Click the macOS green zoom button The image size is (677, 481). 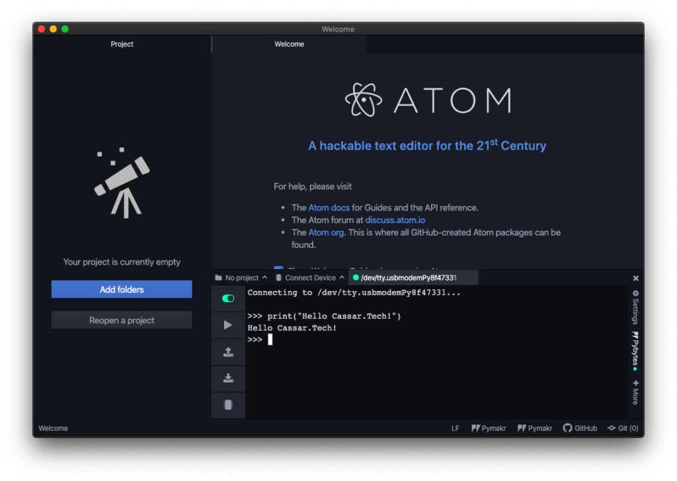pos(65,29)
